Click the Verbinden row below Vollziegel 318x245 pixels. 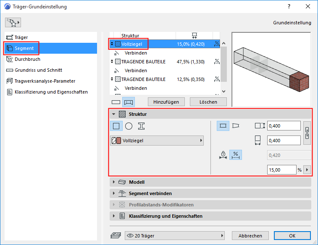pos(165,53)
